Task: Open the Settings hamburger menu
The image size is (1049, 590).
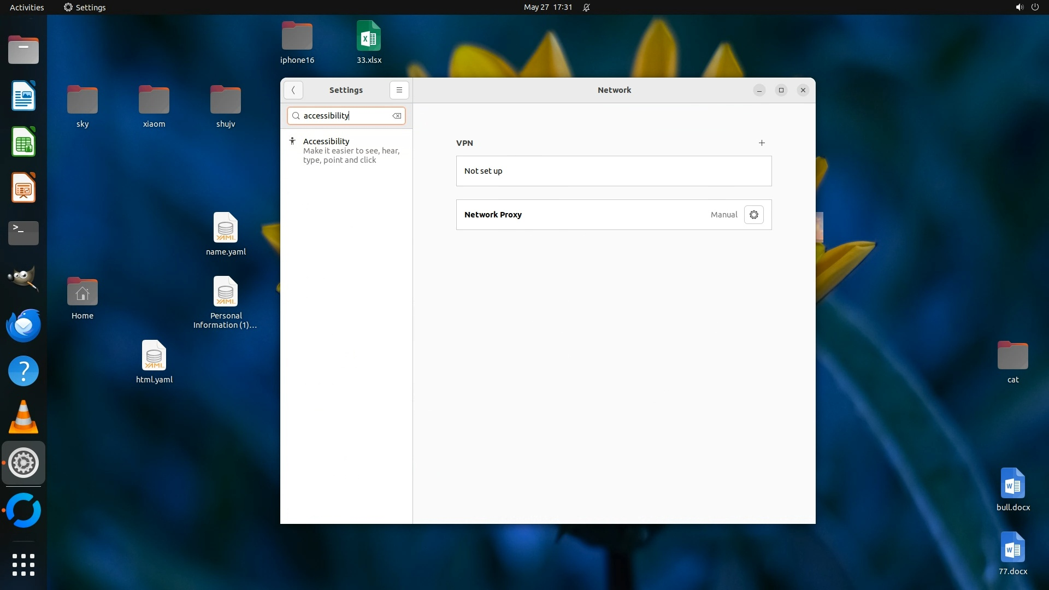Action: pyautogui.click(x=399, y=90)
